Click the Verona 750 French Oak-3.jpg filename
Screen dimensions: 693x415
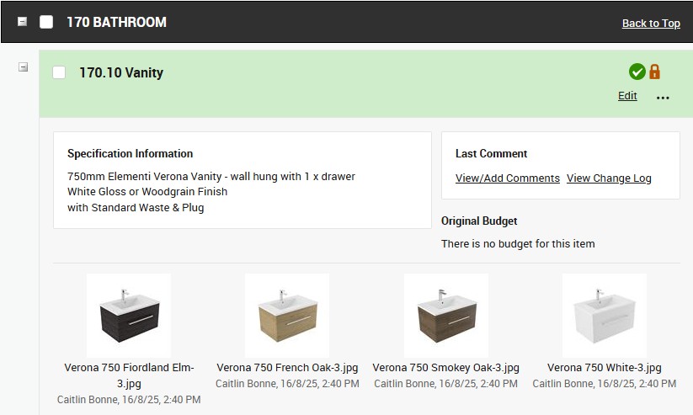[287, 368]
